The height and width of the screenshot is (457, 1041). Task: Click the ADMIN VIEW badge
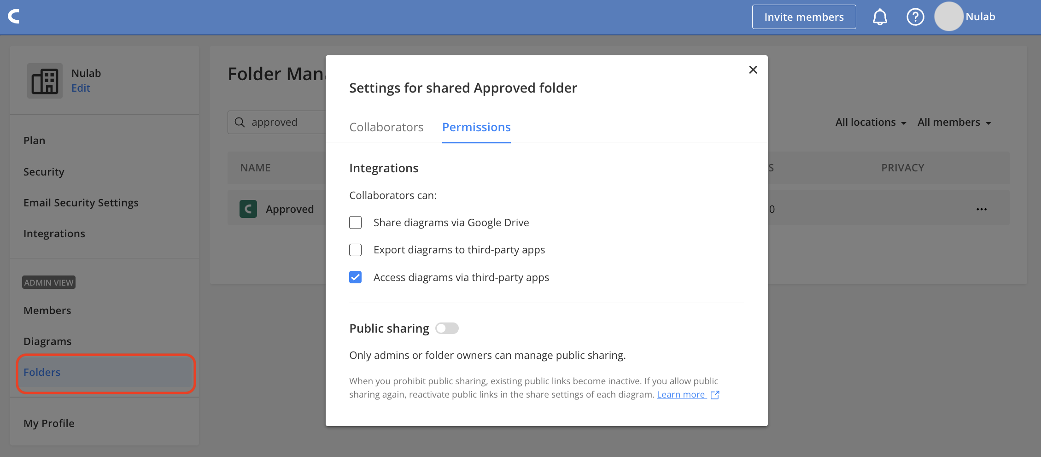[49, 282]
